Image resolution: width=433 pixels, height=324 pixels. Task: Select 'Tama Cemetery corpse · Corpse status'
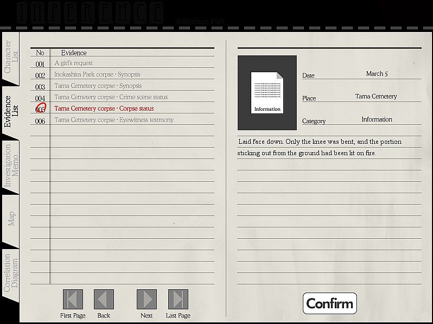coord(104,109)
